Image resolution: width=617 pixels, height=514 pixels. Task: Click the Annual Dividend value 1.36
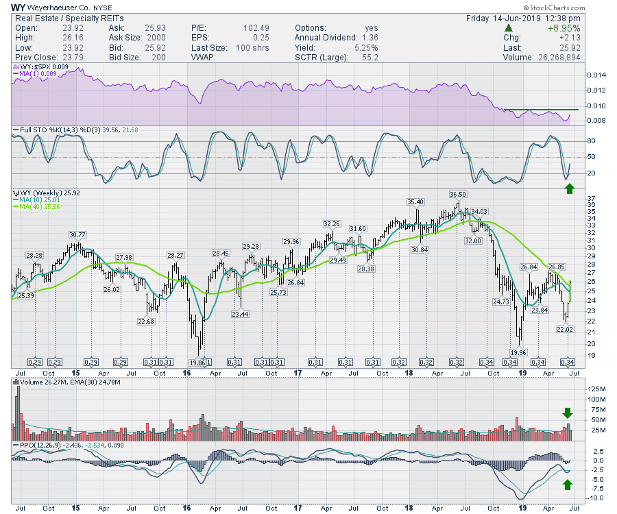click(x=370, y=38)
